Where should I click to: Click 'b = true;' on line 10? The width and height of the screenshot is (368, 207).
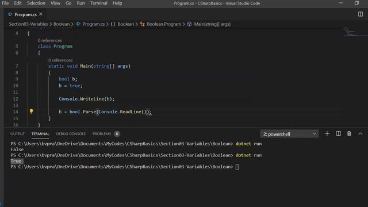click(71, 86)
